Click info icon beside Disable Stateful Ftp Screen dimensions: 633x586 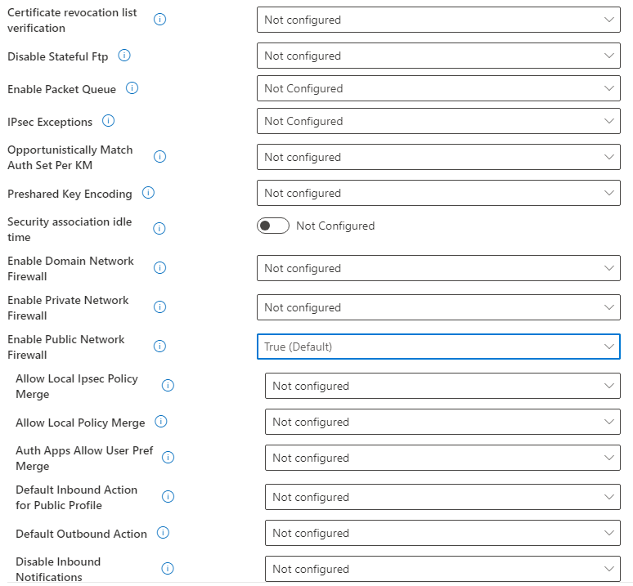(124, 56)
